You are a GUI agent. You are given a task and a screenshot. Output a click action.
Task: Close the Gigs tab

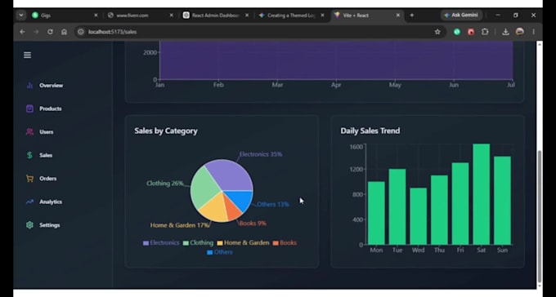(x=96, y=16)
